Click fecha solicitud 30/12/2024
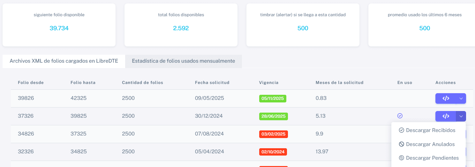The image size is (475, 167). pos(209,116)
